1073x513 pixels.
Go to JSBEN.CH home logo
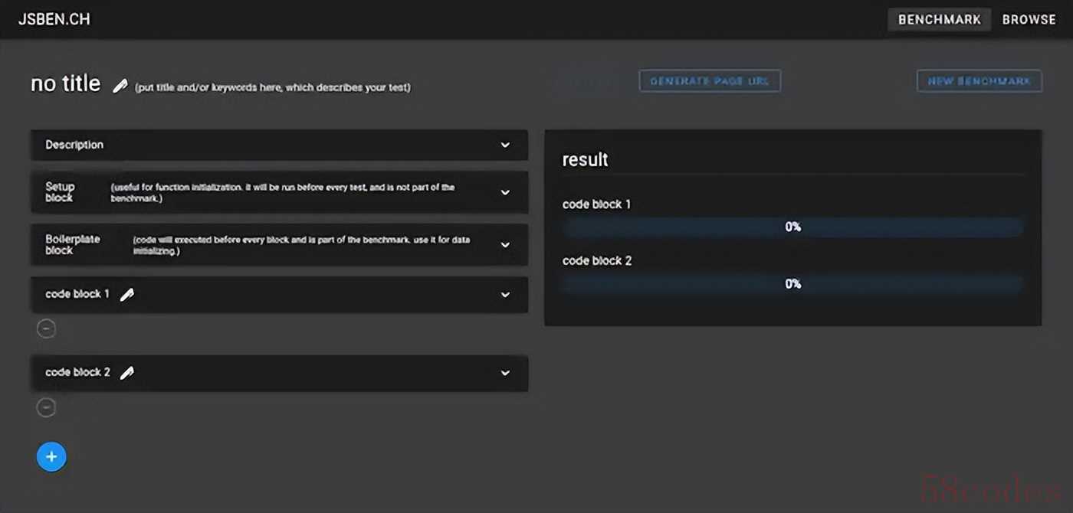click(54, 20)
